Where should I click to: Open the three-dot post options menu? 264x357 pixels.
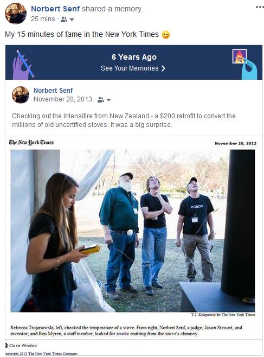click(x=260, y=7)
